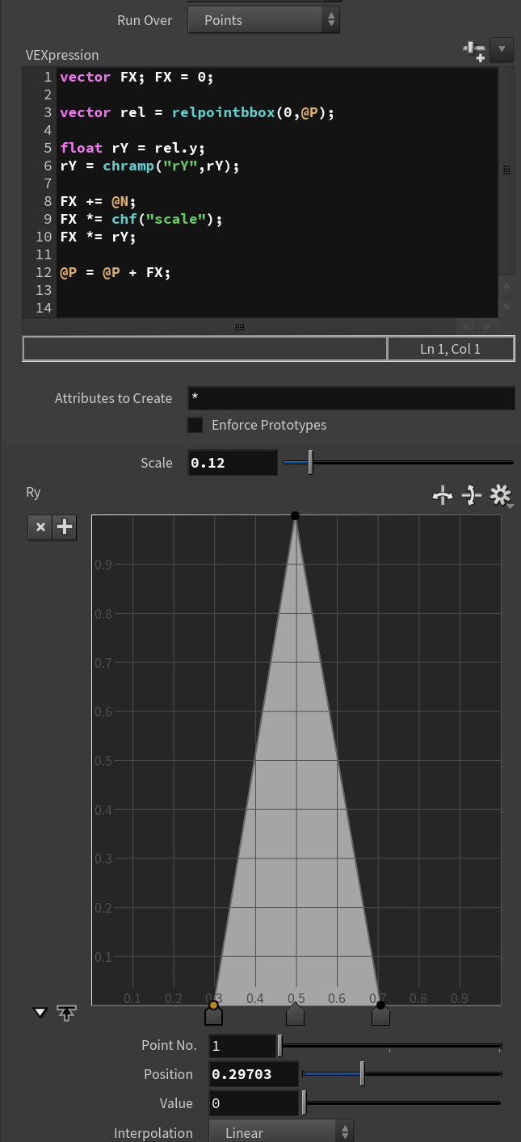The image size is (521, 1142).
Task: Click the add ramp point plus button
Action: (x=64, y=528)
